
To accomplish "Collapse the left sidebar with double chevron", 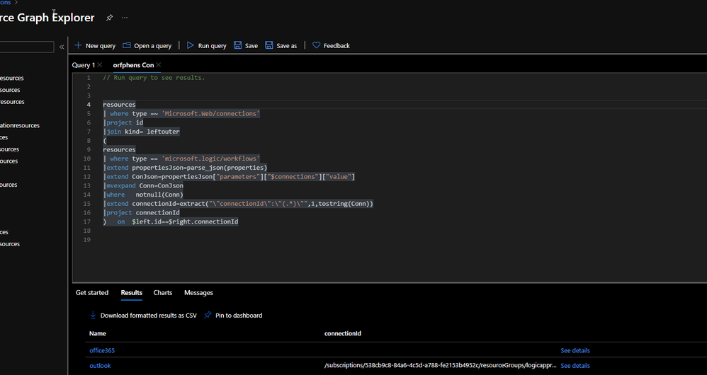I will pyautogui.click(x=62, y=47).
